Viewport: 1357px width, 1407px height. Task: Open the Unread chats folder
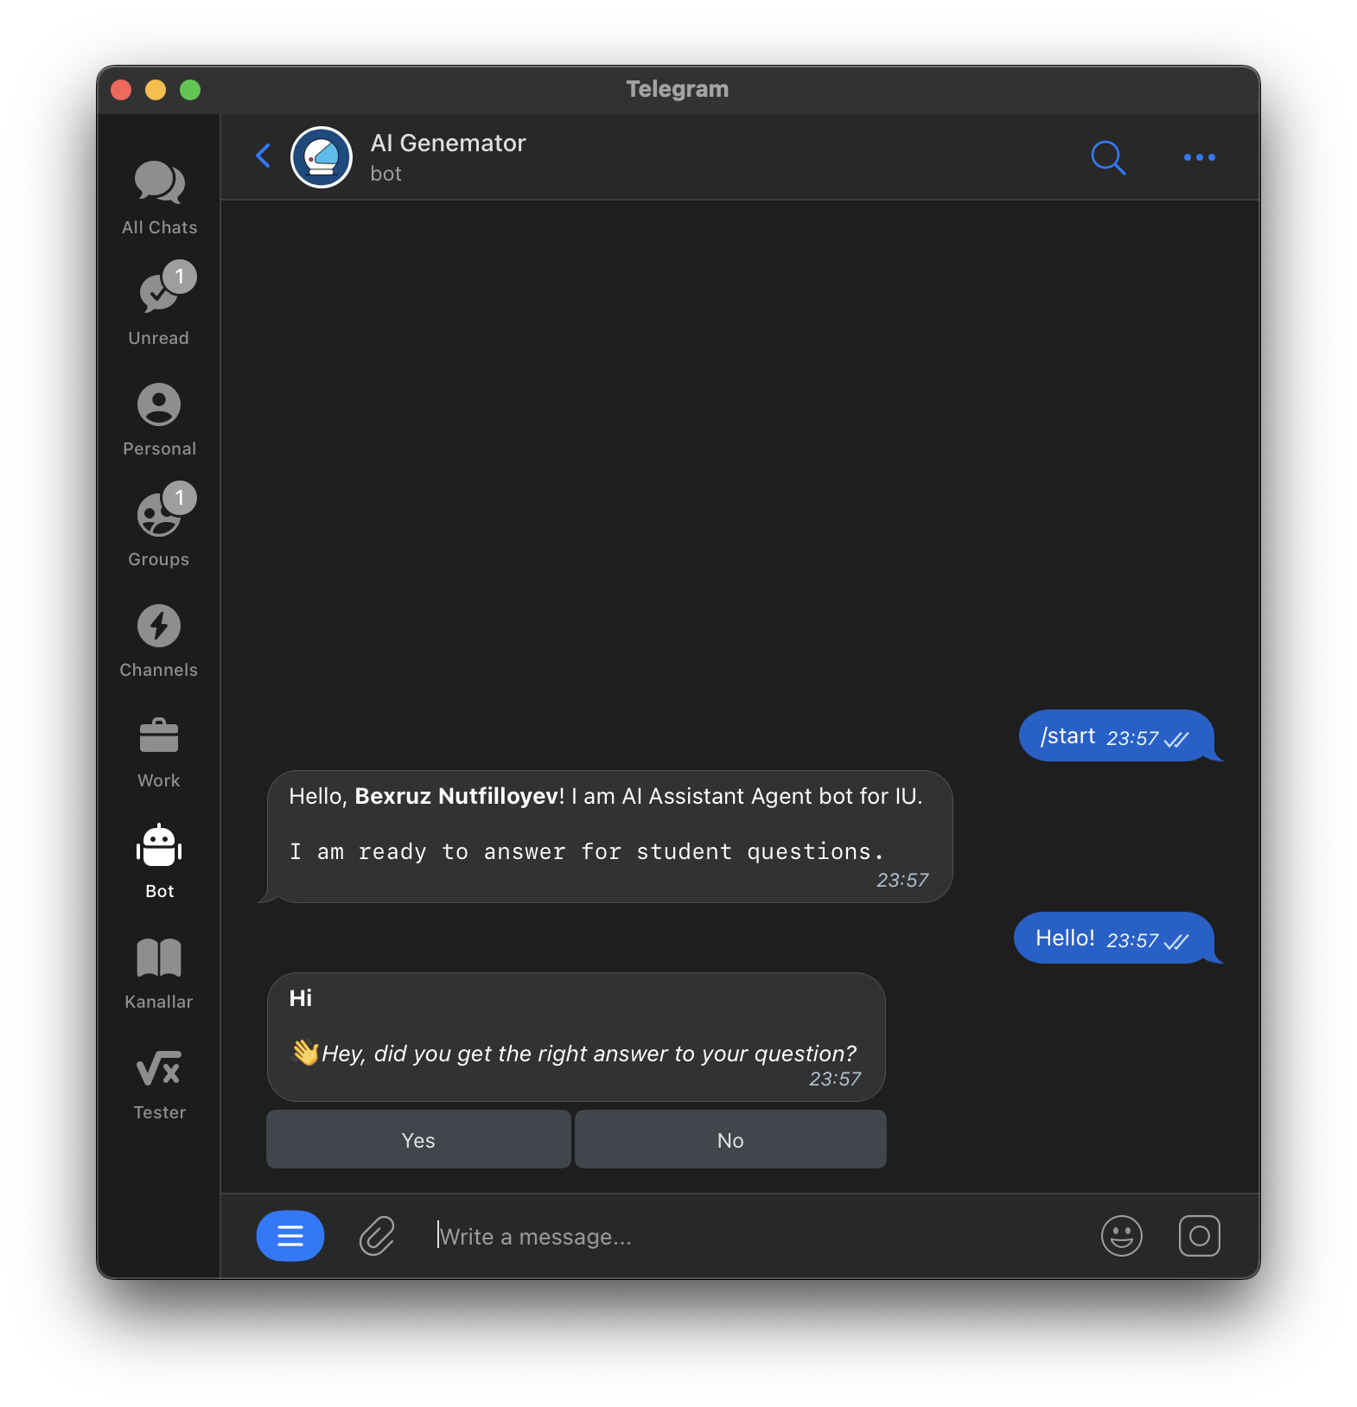pyautogui.click(x=159, y=304)
